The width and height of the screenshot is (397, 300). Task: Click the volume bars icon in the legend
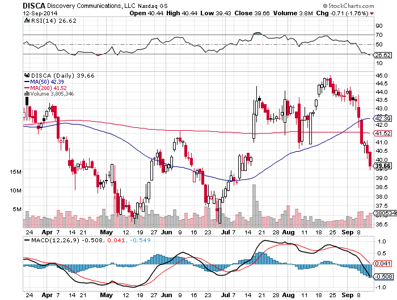point(27,93)
